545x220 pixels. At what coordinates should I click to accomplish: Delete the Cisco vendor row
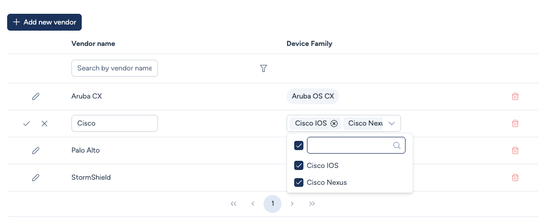(515, 124)
